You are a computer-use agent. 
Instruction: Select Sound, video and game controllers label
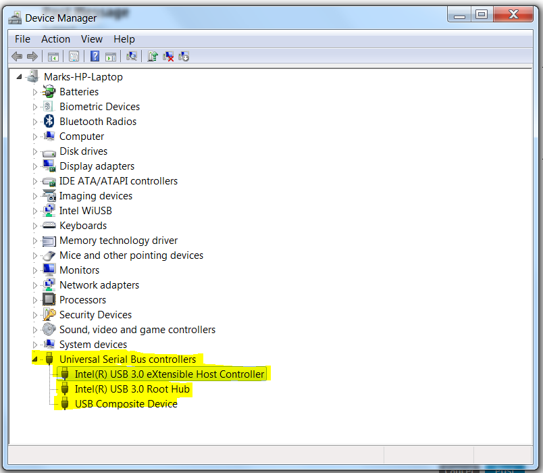coord(137,330)
